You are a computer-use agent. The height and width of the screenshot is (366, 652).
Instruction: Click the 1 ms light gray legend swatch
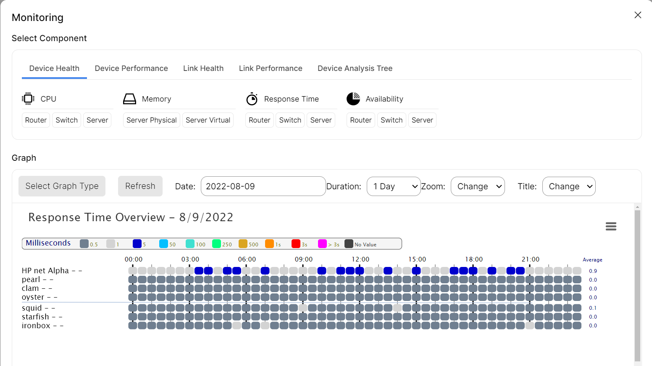[110, 244]
